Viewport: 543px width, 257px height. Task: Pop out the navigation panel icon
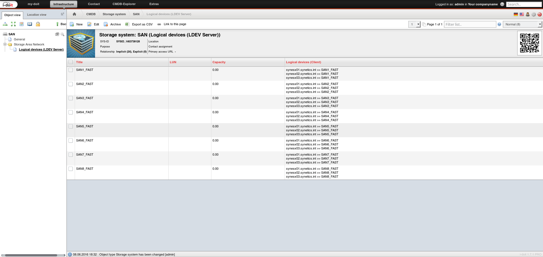tap(63, 14)
